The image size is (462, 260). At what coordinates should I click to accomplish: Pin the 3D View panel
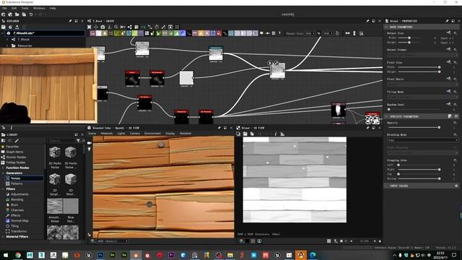point(219,128)
